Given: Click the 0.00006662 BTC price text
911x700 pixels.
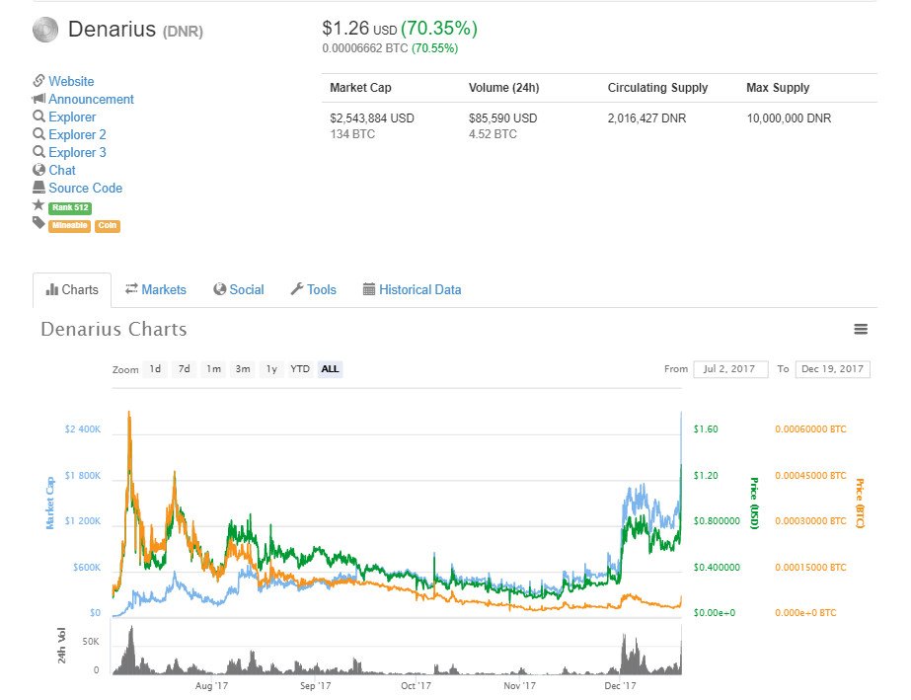Looking at the screenshot, I should point(365,48).
